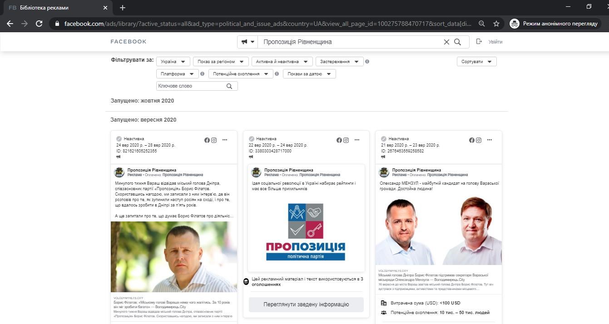Expand the Платформа filter

(x=177, y=74)
